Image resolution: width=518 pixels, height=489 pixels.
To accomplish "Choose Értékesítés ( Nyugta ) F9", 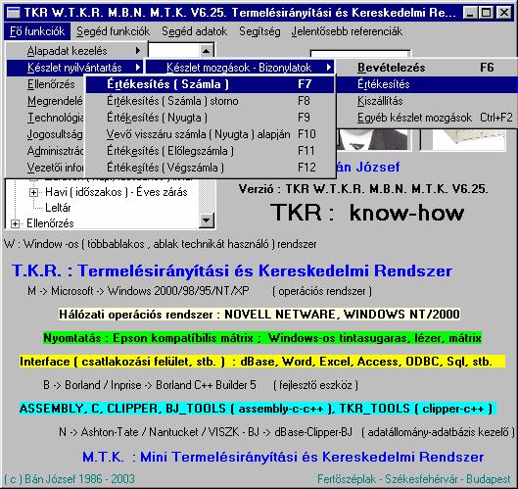I will [211, 118].
